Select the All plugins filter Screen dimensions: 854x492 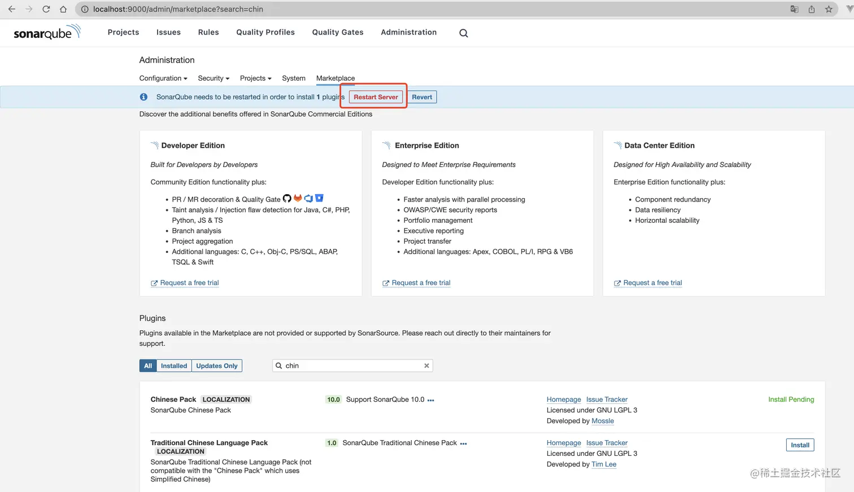pos(148,366)
